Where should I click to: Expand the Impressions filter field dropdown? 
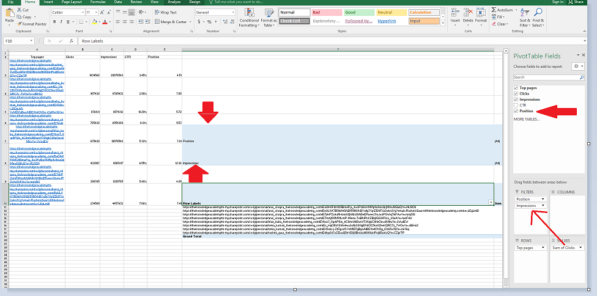tap(544, 206)
